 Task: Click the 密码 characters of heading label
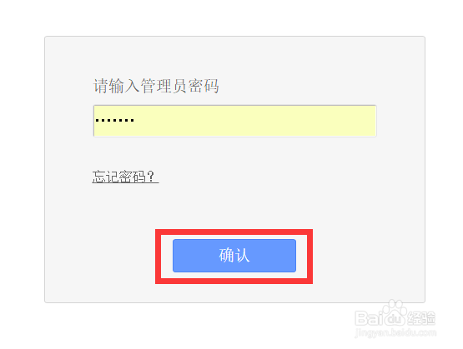204,86
